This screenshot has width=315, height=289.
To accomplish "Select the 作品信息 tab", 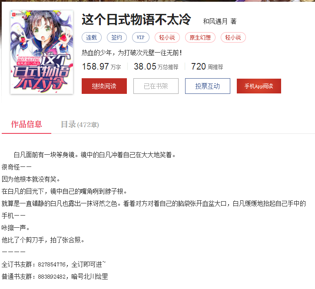I will (x=27, y=124).
